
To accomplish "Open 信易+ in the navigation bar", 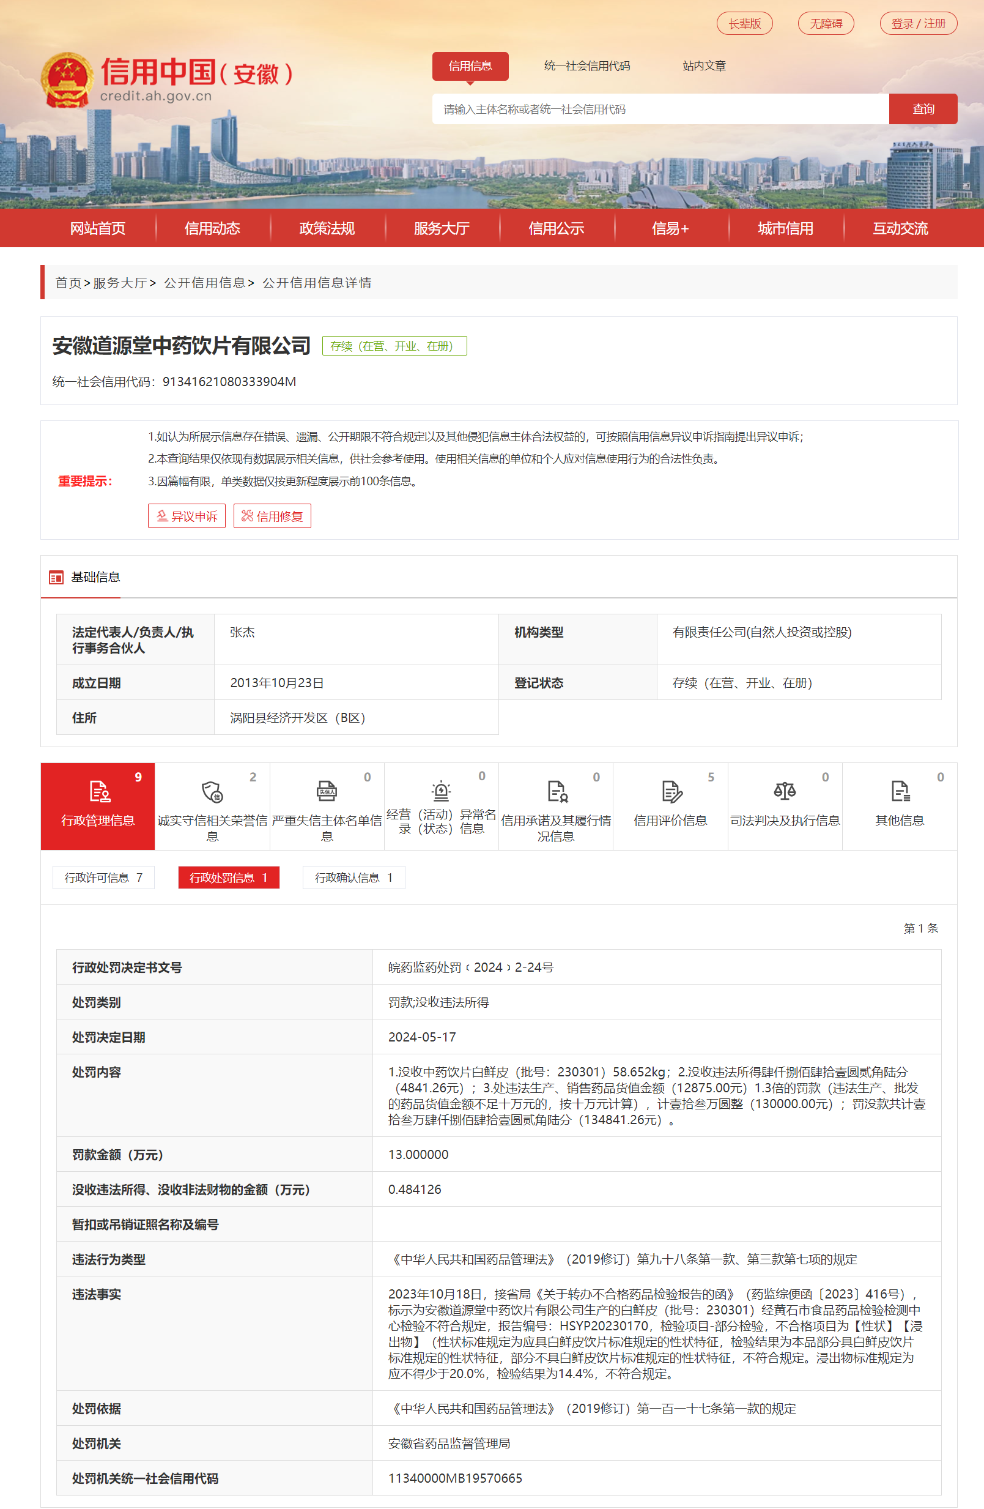I will pos(671,228).
